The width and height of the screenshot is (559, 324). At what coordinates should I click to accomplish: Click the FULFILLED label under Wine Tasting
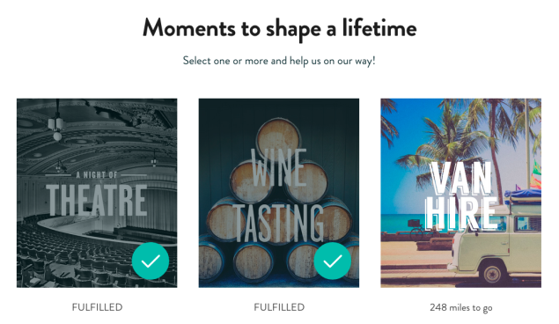click(x=279, y=307)
